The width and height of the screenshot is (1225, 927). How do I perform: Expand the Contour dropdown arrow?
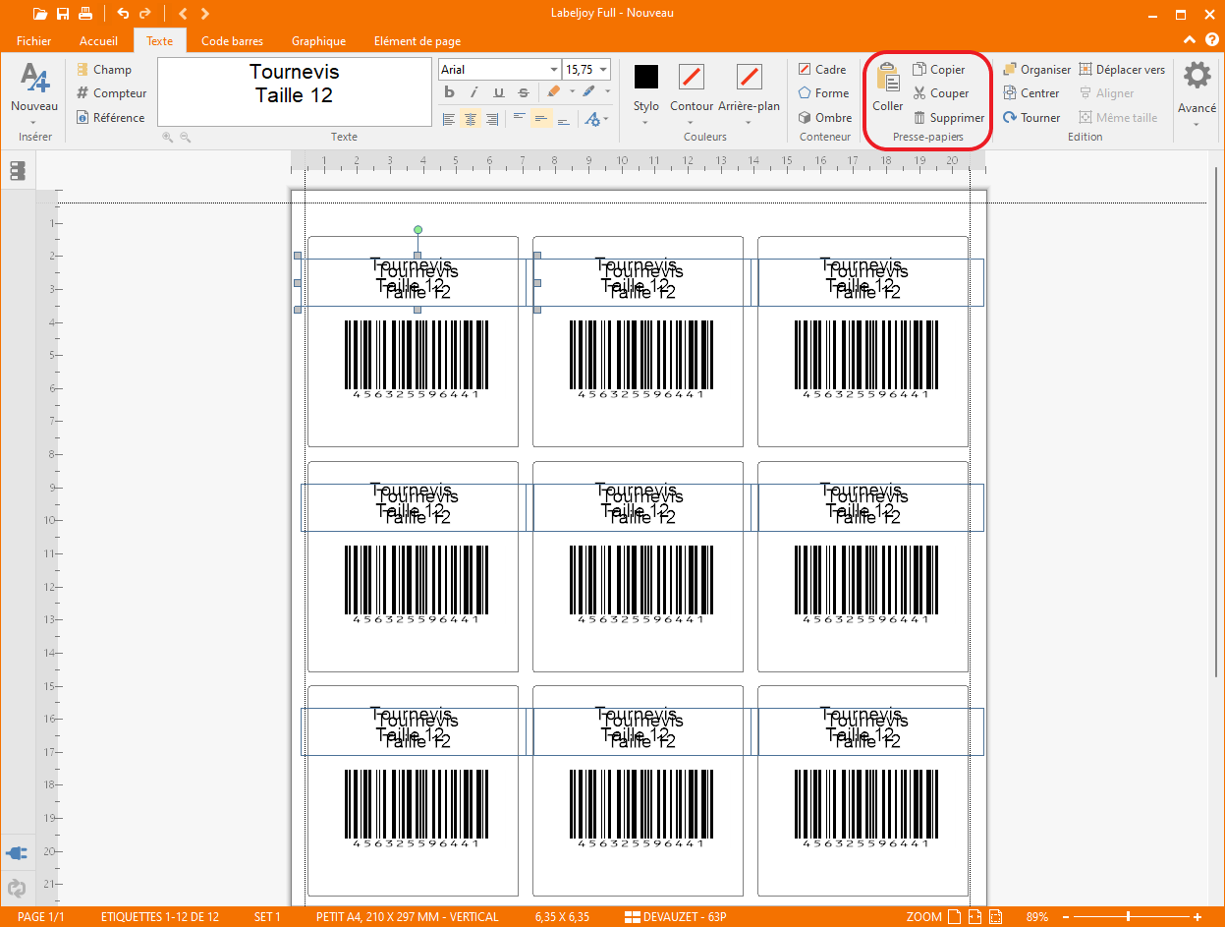tap(692, 123)
